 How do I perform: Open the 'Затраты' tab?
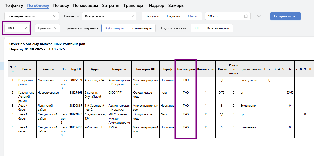(111, 5)
